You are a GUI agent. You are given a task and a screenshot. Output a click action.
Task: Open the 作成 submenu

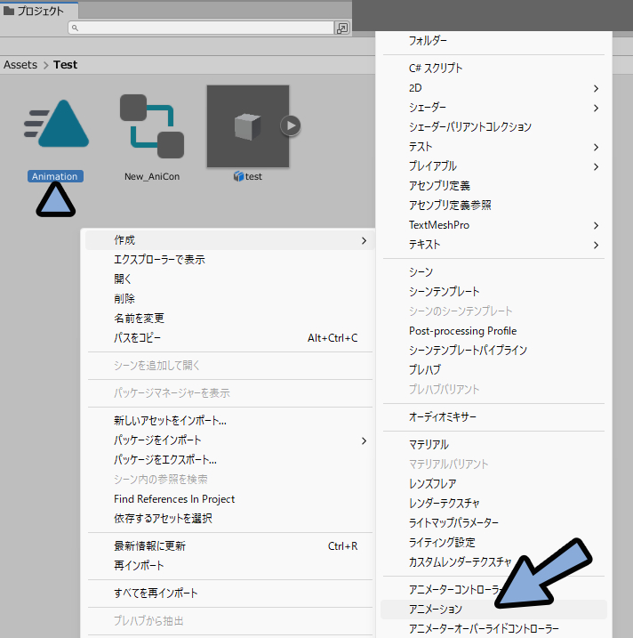pyautogui.click(x=230, y=240)
